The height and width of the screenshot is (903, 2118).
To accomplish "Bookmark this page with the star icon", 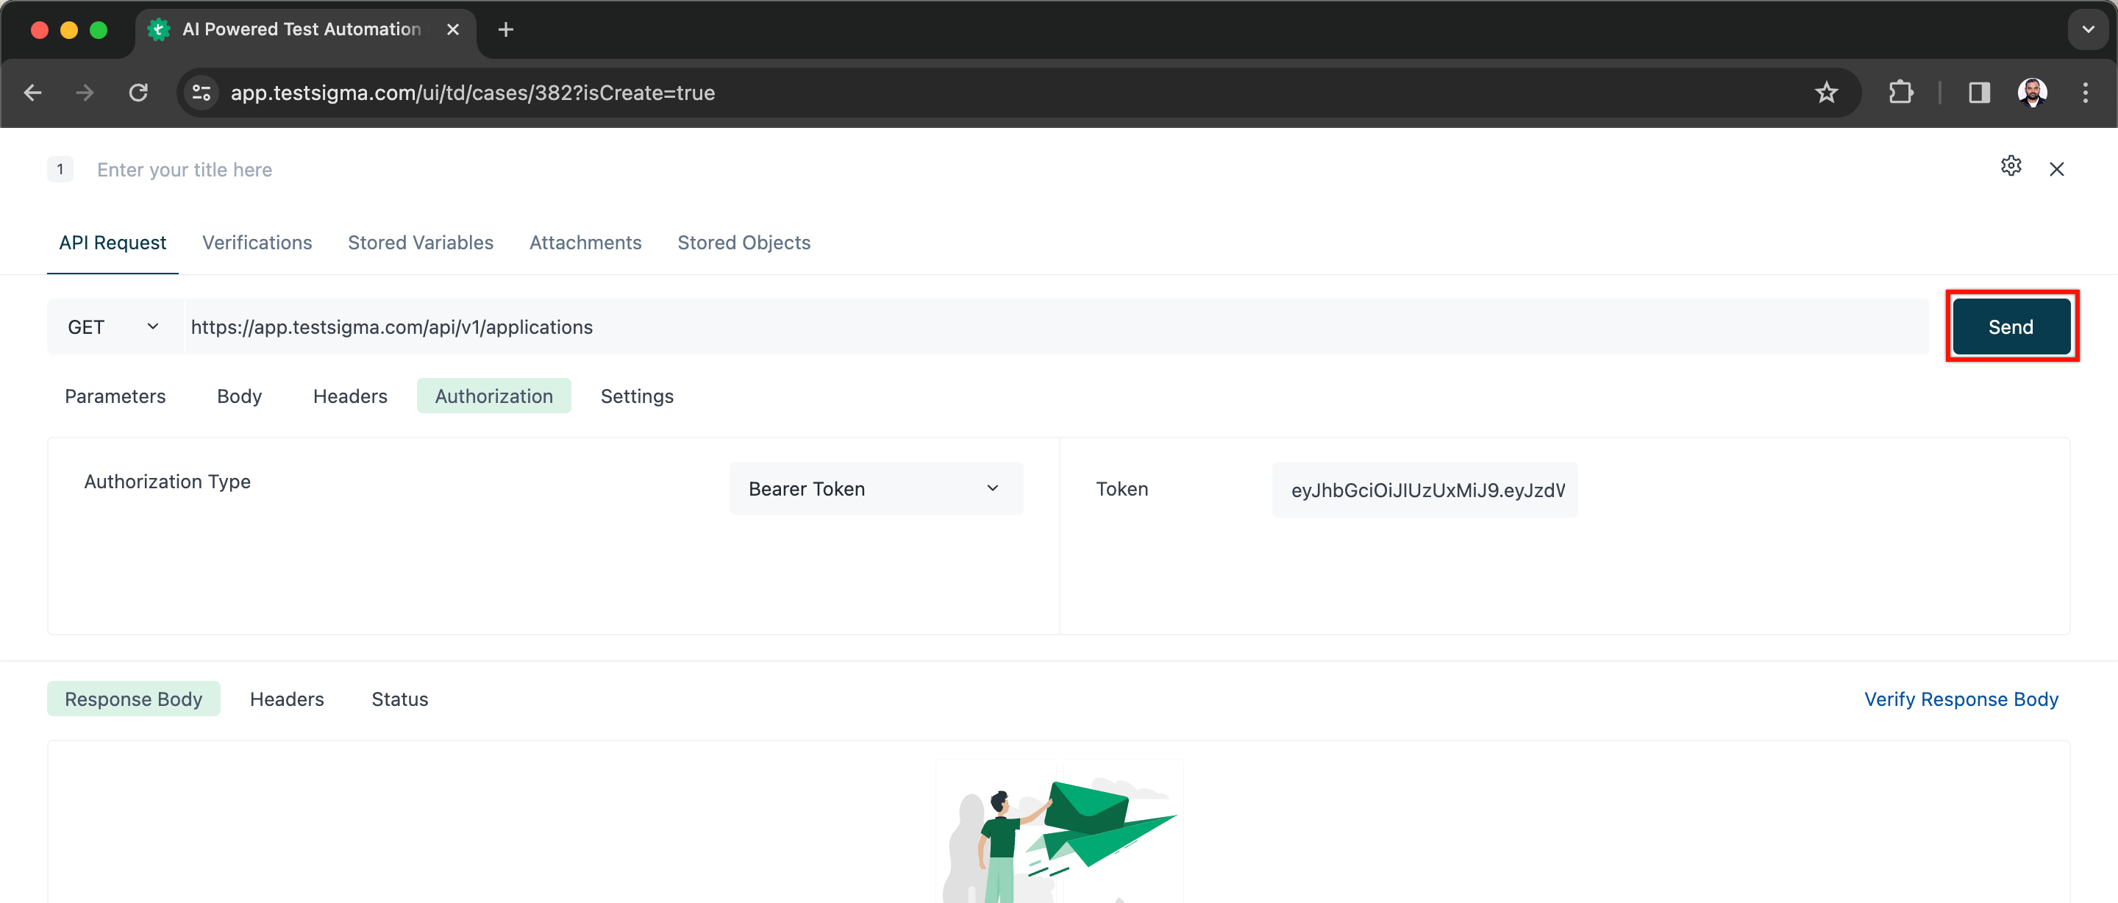I will pyautogui.click(x=1825, y=93).
